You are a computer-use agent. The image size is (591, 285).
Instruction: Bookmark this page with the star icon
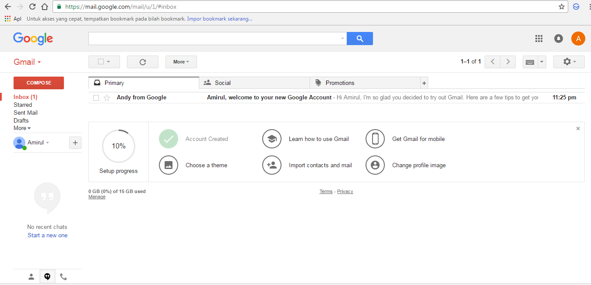coord(562,7)
